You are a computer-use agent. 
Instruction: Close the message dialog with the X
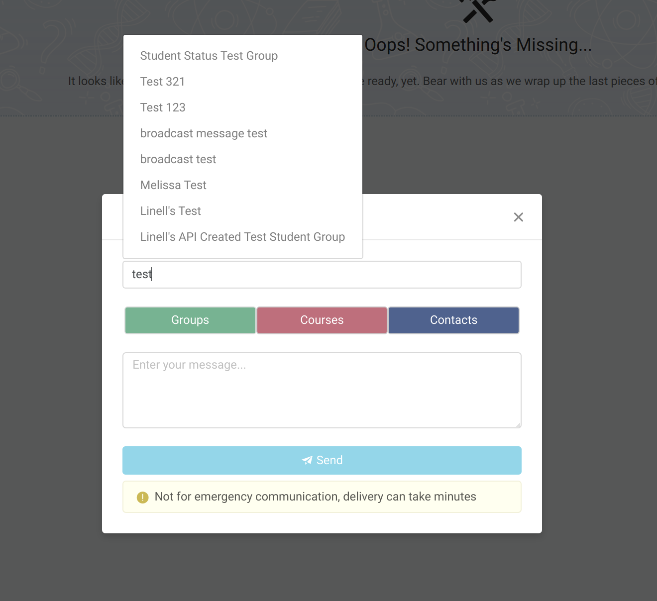[x=518, y=217]
